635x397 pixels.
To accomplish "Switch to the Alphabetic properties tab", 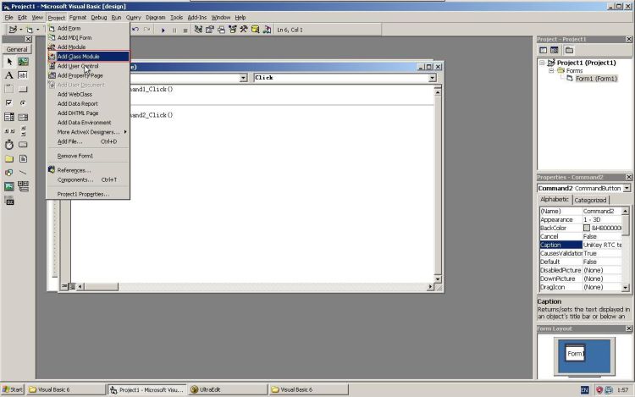I will click(x=555, y=200).
